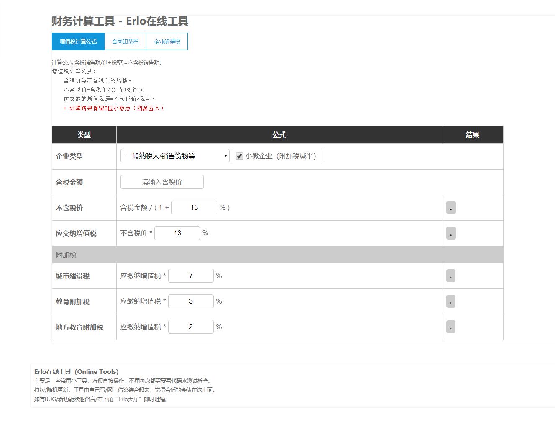Image resolution: width=555 pixels, height=425 pixels.
Task: Open the 合同印花税 tab
Action: point(125,41)
